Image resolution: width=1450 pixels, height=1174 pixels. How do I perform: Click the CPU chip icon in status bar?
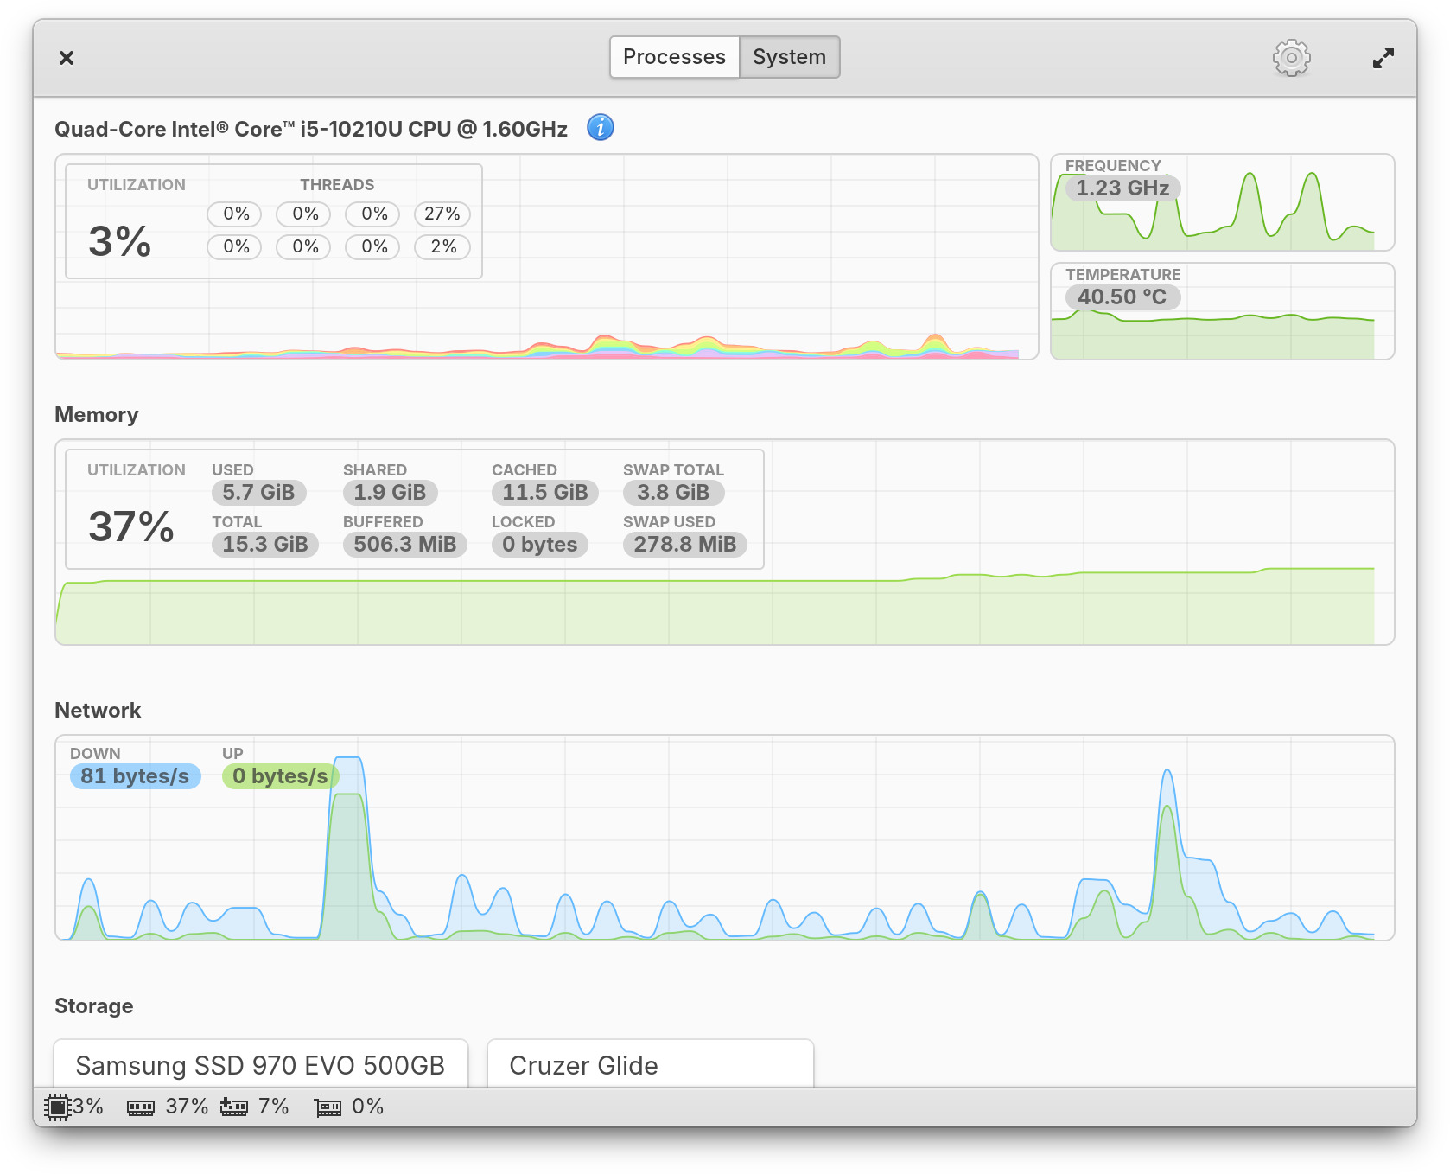pos(57,1107)
